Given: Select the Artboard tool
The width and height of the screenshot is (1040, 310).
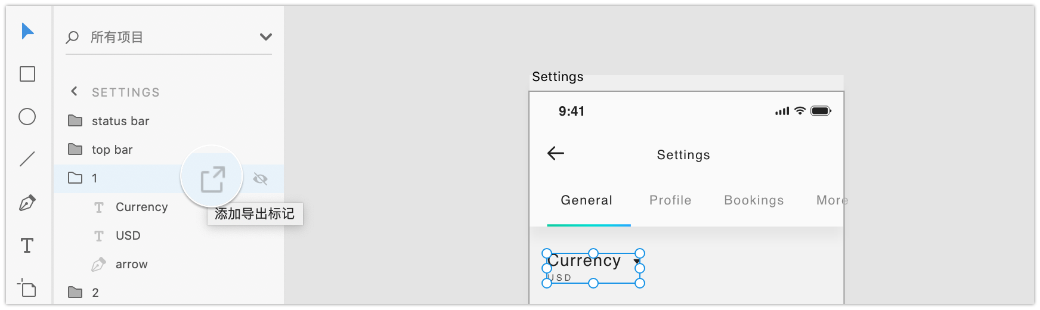Looking at the screenshot, I should [27, 288].
